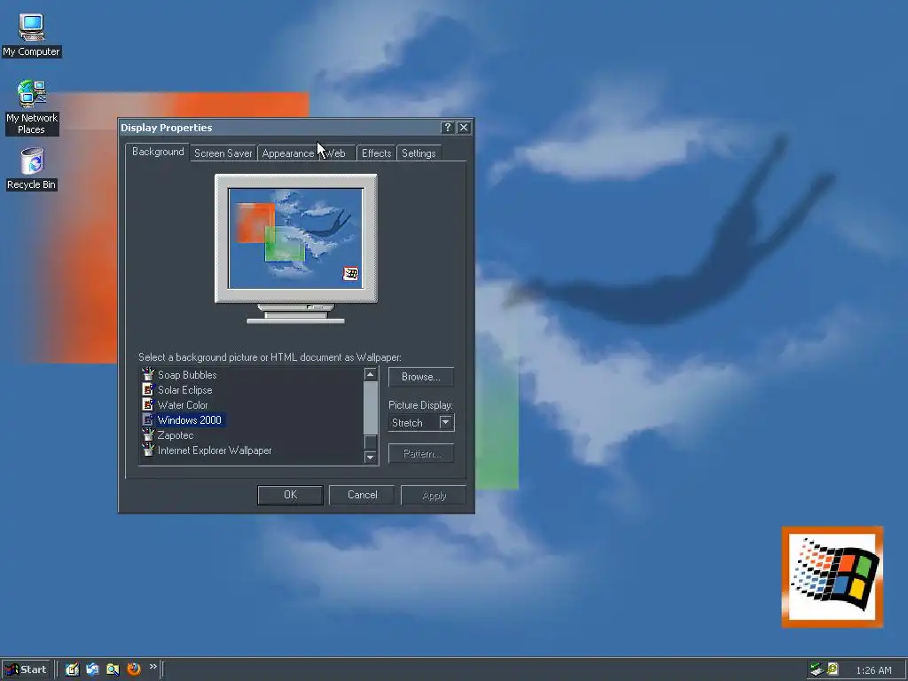Select the My Network Places icon

(31, 107)
